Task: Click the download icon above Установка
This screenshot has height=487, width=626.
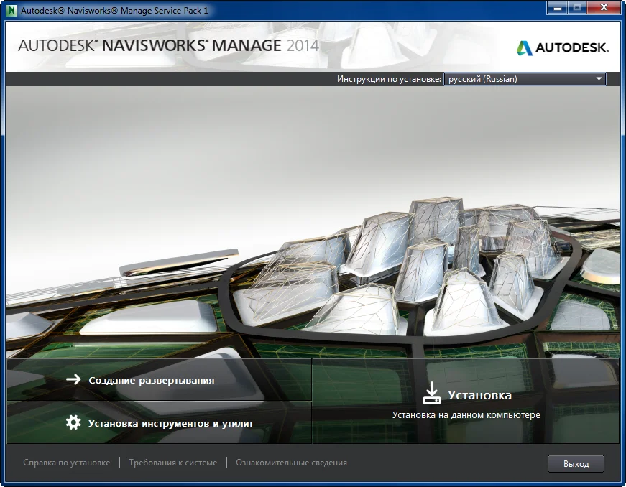Action: (431, 393)
